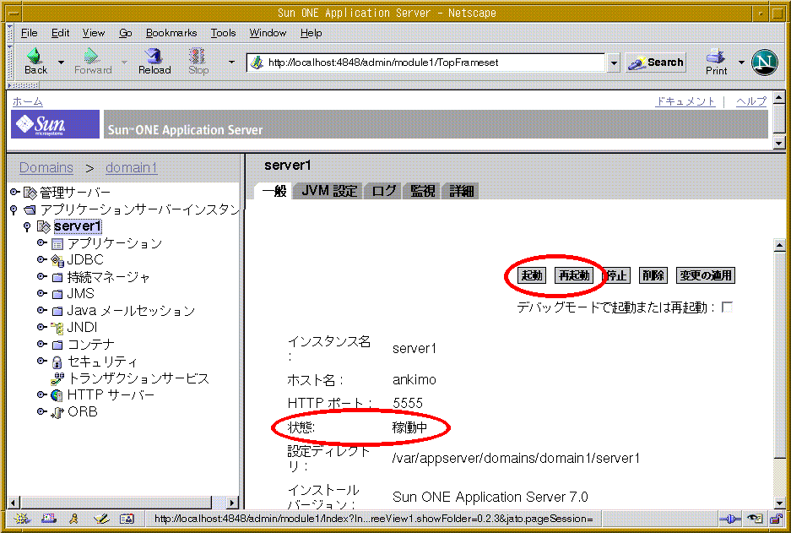Switch to the JVM 設定 tab
The width and height of the screenshot is (791, 533).
329,191
